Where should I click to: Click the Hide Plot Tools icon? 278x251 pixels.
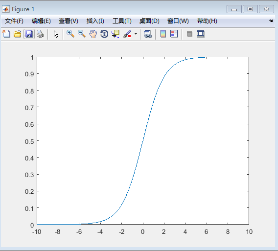pos(189,34)
